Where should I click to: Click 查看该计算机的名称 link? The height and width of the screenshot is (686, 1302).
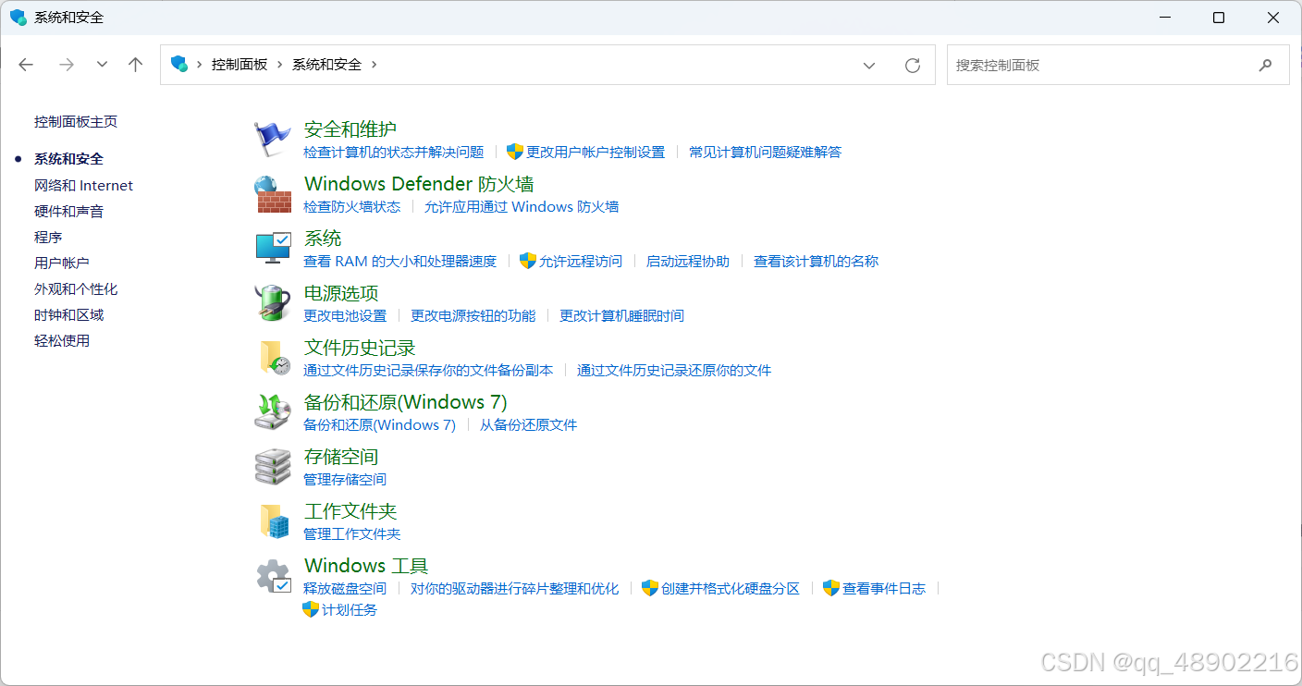click(x=817, y=261)
